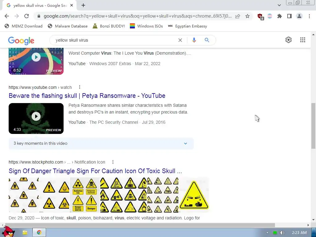
Task: Click the green tray status icon
Action: pyautogui.click(x=275, y=233)
